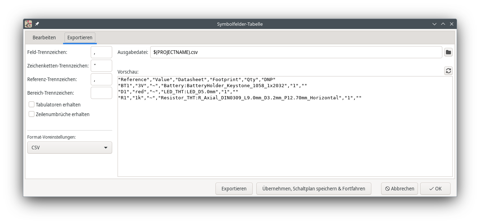Click the KiCad app icon in title bar
480x224 pixels.
coord(28,24)
